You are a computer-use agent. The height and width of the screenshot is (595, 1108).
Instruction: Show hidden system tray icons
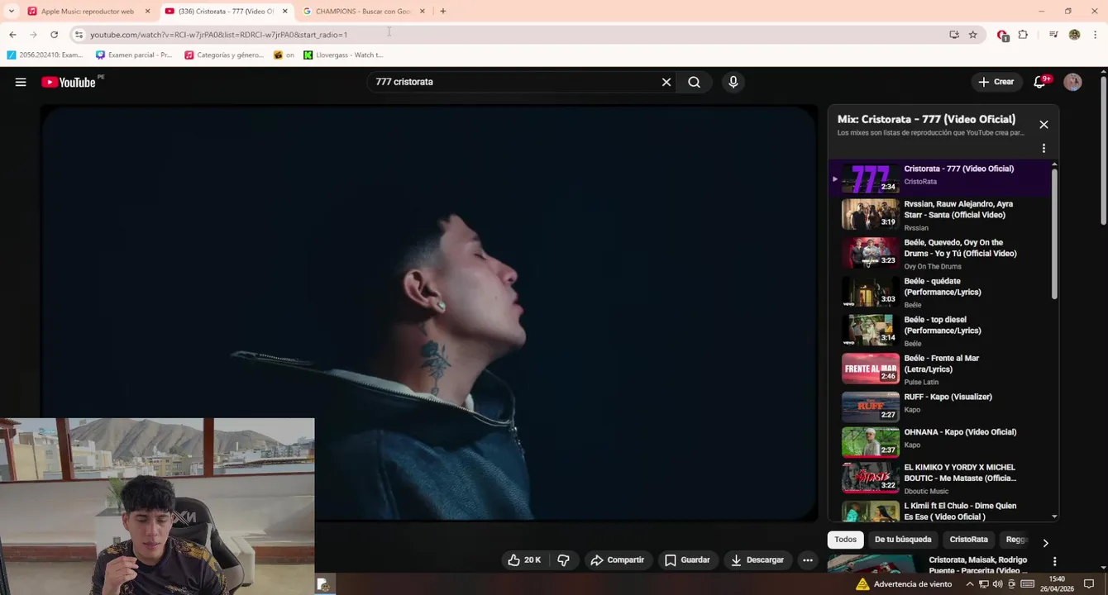pos(970,583)
